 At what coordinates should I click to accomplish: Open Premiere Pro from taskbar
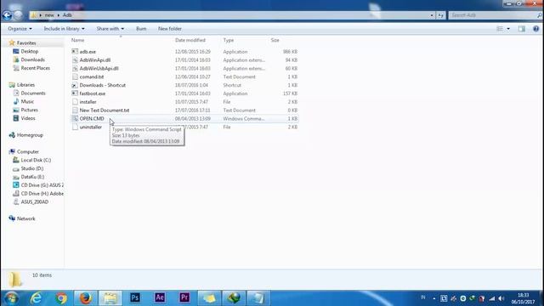point(184,297)
